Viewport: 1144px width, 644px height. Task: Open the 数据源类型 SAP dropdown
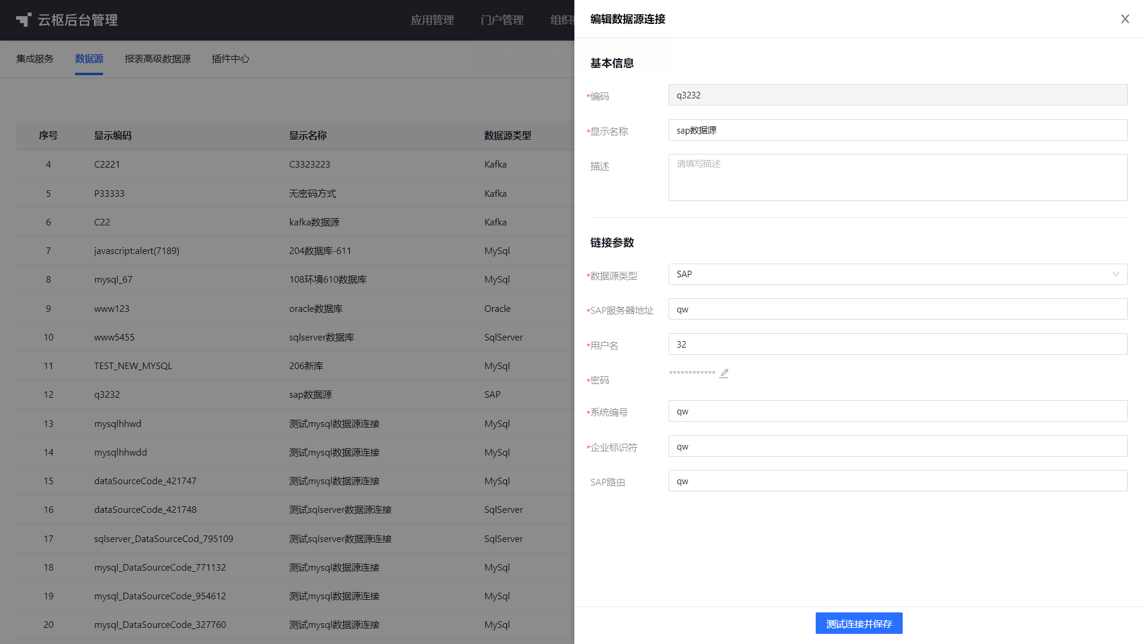(898, 274)
